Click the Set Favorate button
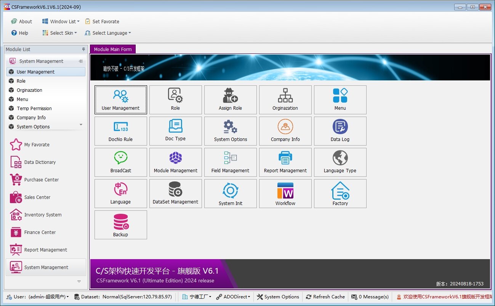The height and width of the screenshot is (306, 495). click(102, 22)
